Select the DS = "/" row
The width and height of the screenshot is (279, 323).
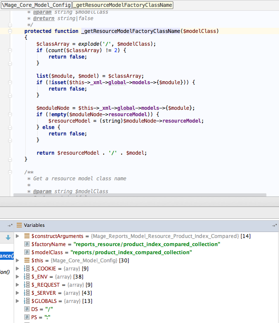[146, 309]
